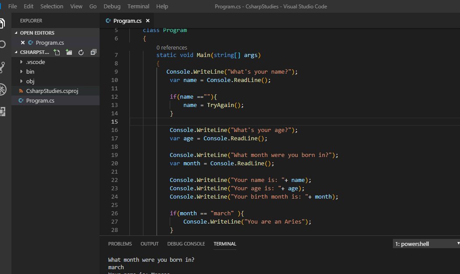
Task: Click the 0 references code lens link
Action: [x=171, y=47]
